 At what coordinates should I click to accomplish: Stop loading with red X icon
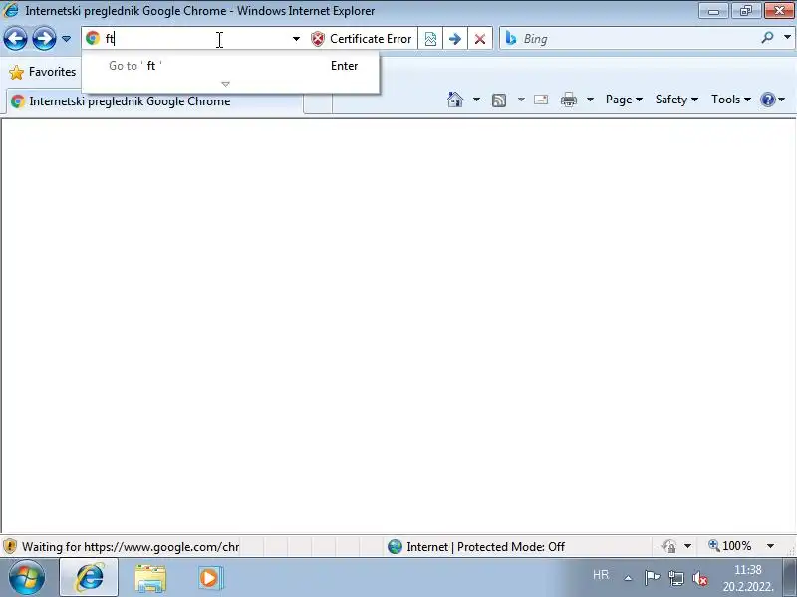pos(480,39)
